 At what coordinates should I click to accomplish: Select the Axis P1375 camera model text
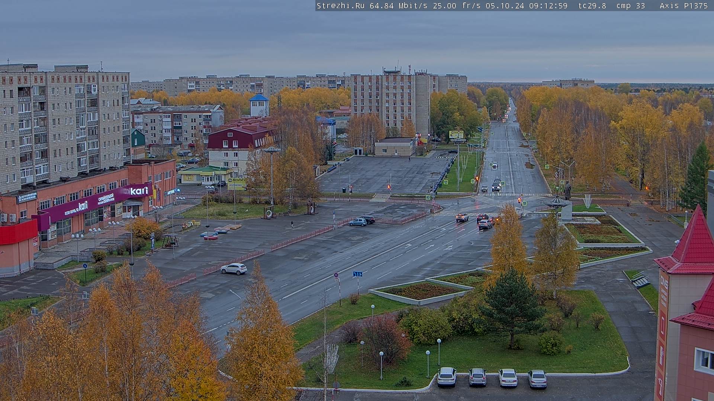[x=684, y=6]
